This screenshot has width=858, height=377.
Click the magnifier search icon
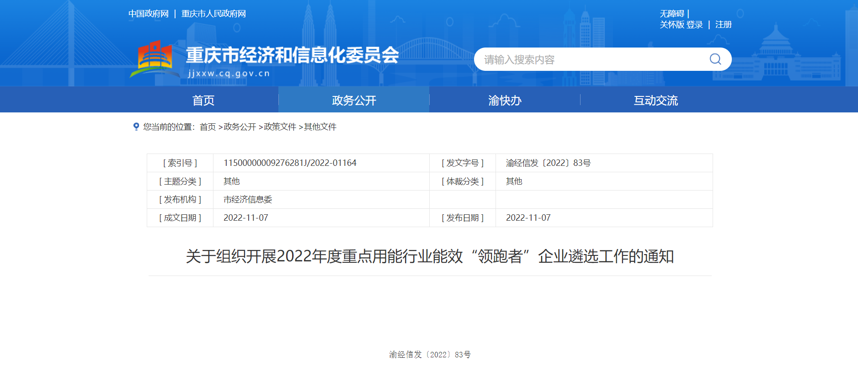point(715,59)
